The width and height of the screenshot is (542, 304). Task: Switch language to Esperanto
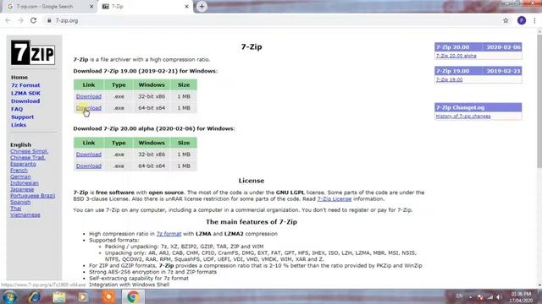coord(23,164)
